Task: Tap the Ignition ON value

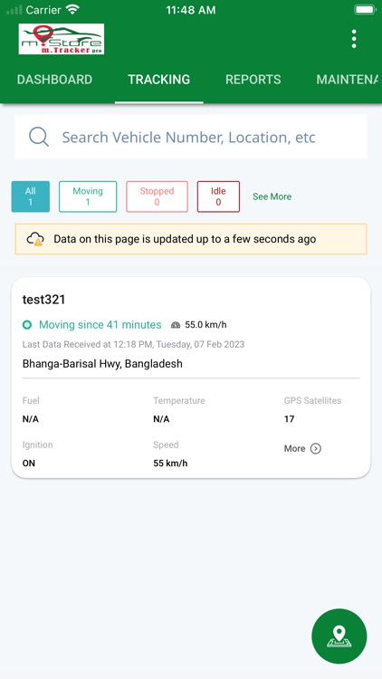Action: tap(29, 464)
